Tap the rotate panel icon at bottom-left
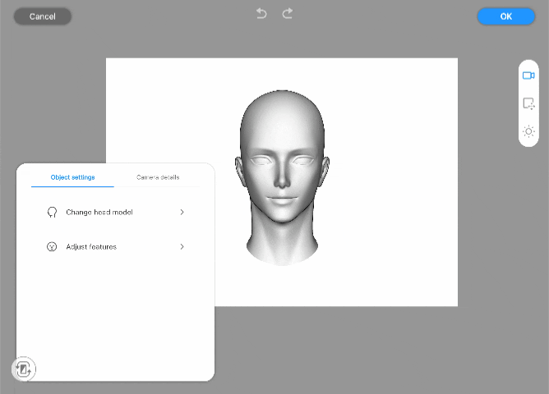Screen dimensions: 549x394 click(x=24, y=369)
